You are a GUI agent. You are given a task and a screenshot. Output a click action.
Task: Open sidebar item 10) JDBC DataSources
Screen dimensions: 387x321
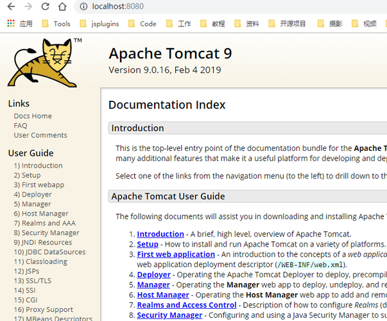click(49, 252)
